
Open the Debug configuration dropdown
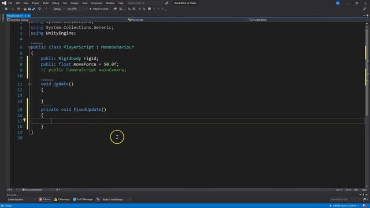tap(59, 9)
